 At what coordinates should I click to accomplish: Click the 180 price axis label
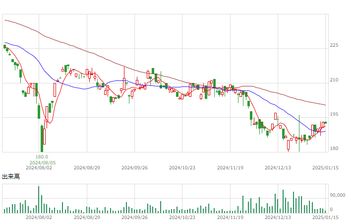pos(334,148)
